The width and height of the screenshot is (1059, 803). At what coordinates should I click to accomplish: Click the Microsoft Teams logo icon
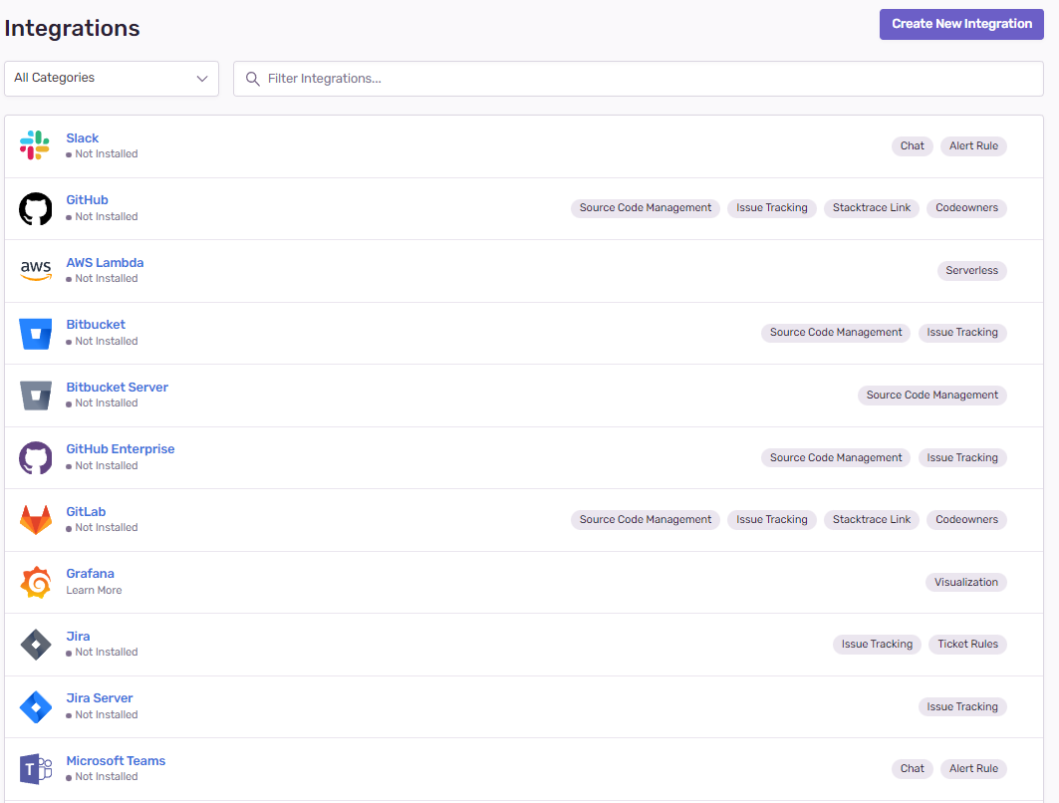35,769
